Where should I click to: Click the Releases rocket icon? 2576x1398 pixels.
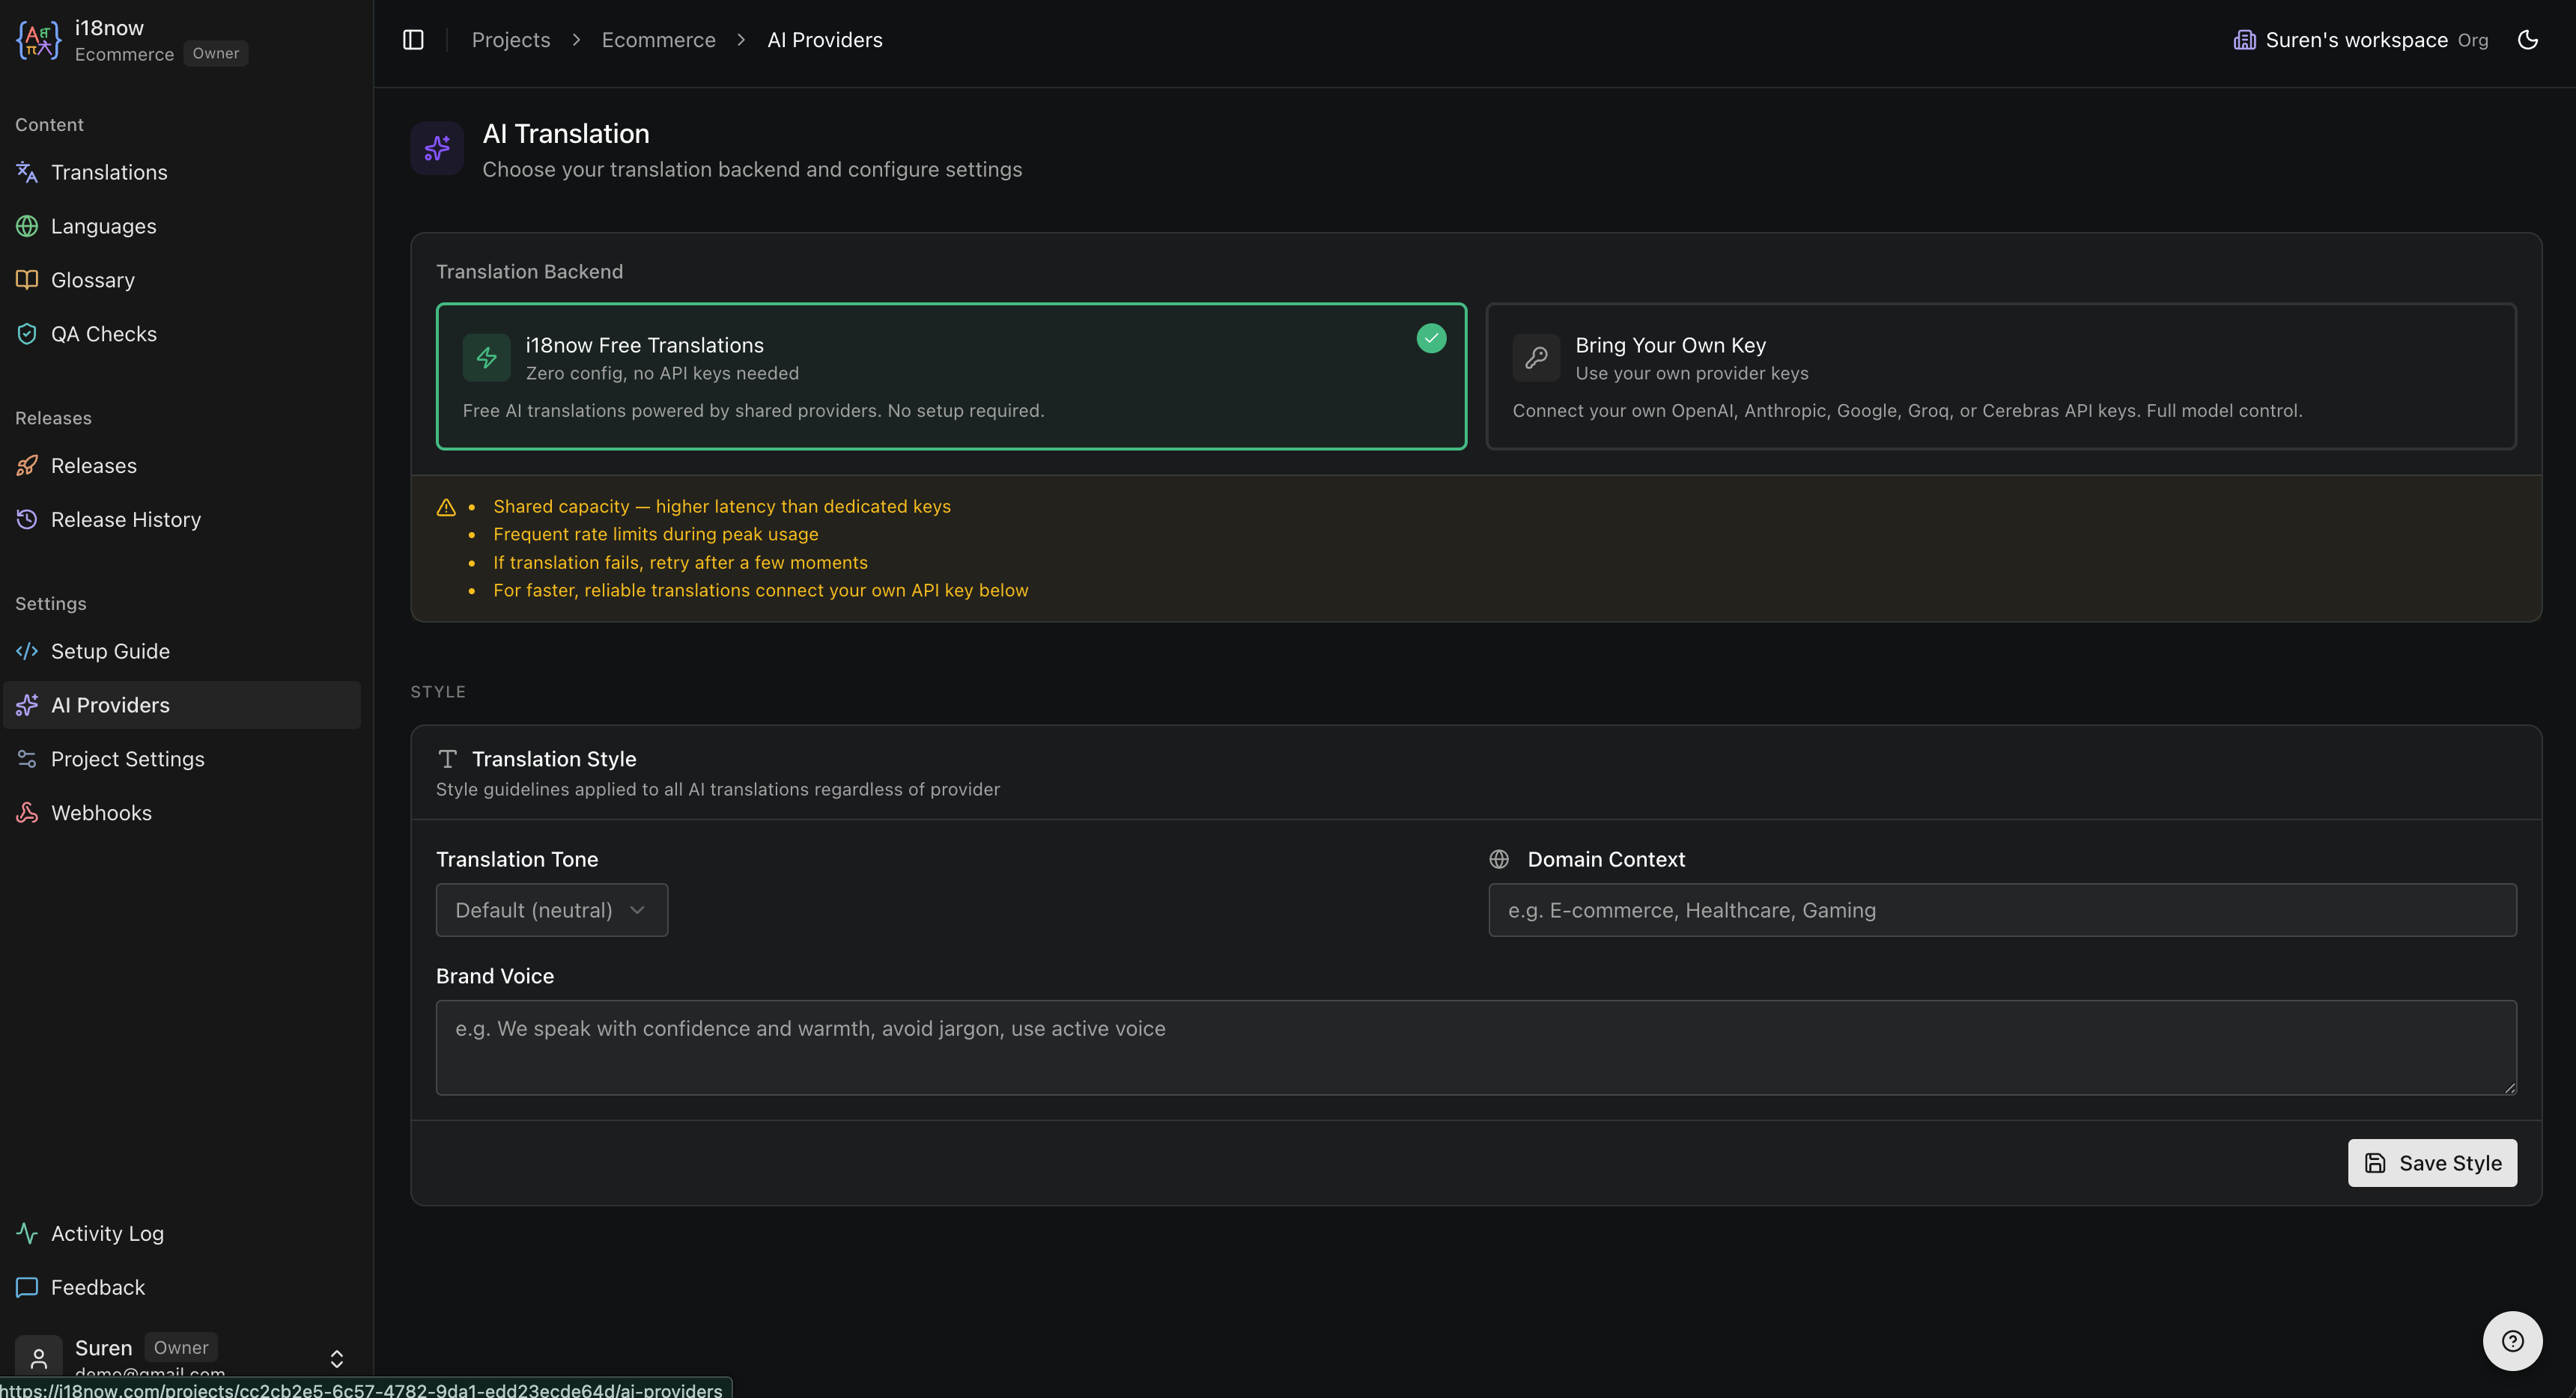pos(27,466)
